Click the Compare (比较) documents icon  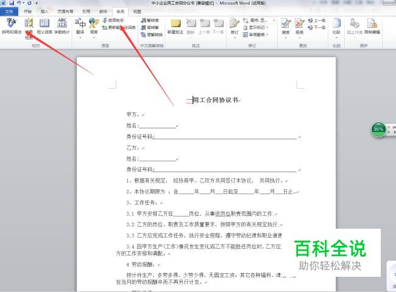[x=336, y=23]
